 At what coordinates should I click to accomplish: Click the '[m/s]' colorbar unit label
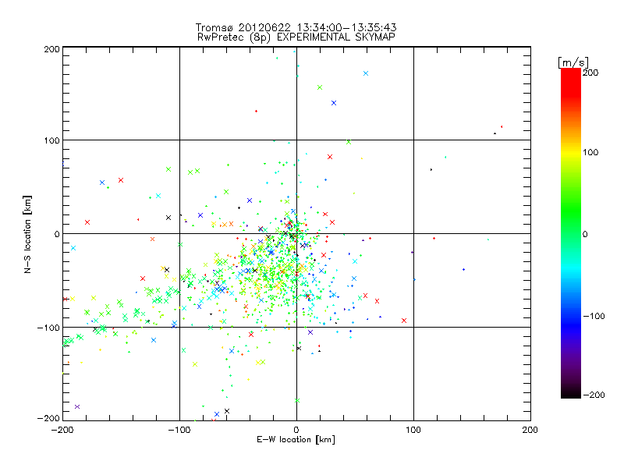pyautogui.click(x=573, y=62)
